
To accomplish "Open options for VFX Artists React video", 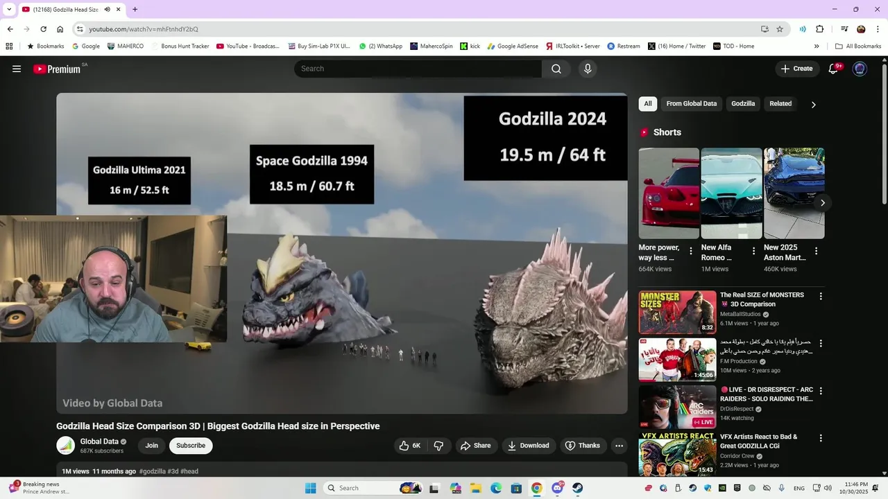I will coord(821,438).
